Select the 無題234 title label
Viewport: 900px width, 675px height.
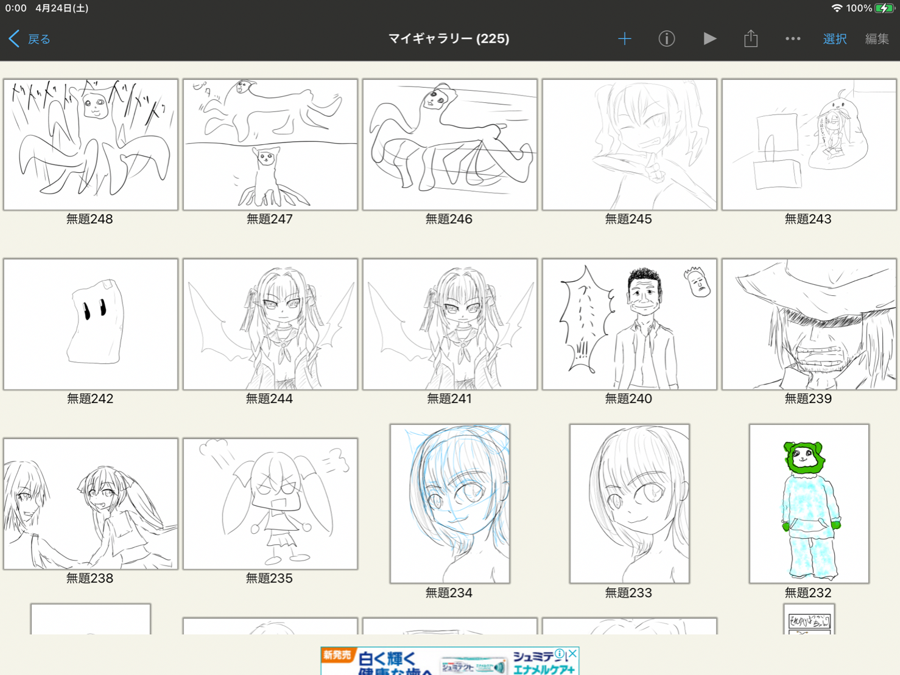(449, 592)
